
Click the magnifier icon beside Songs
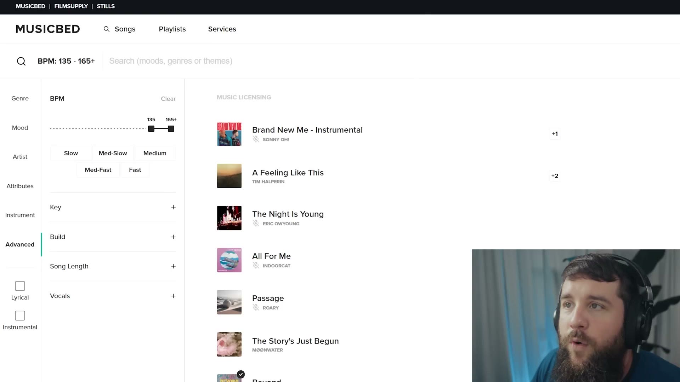coord(106,29)
